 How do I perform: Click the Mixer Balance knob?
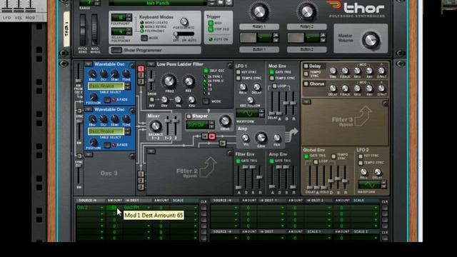tap(155, 126)
